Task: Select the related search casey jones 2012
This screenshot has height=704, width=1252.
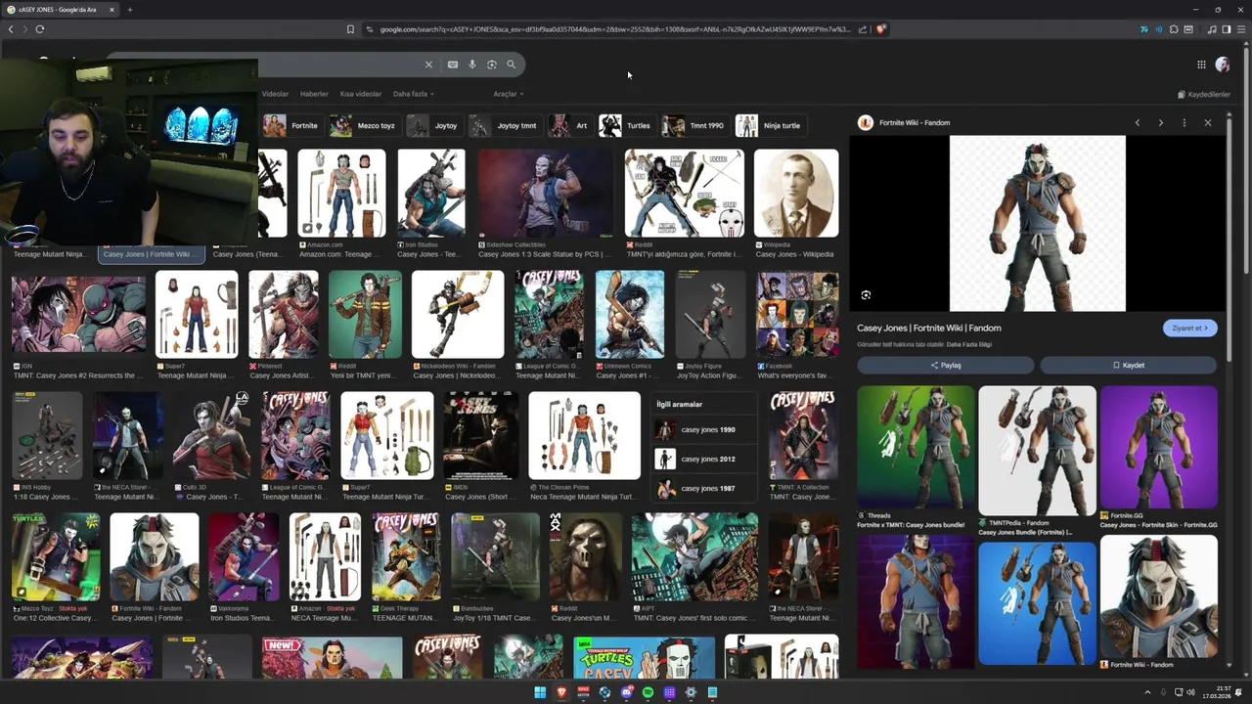Action: point(704,460)
